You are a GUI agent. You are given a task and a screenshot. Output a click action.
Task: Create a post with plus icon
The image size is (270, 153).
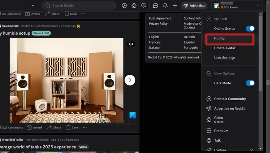pos(175,6)
